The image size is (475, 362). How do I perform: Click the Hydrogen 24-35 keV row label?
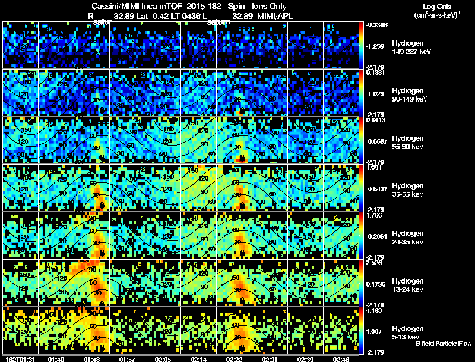coord(407,238)
